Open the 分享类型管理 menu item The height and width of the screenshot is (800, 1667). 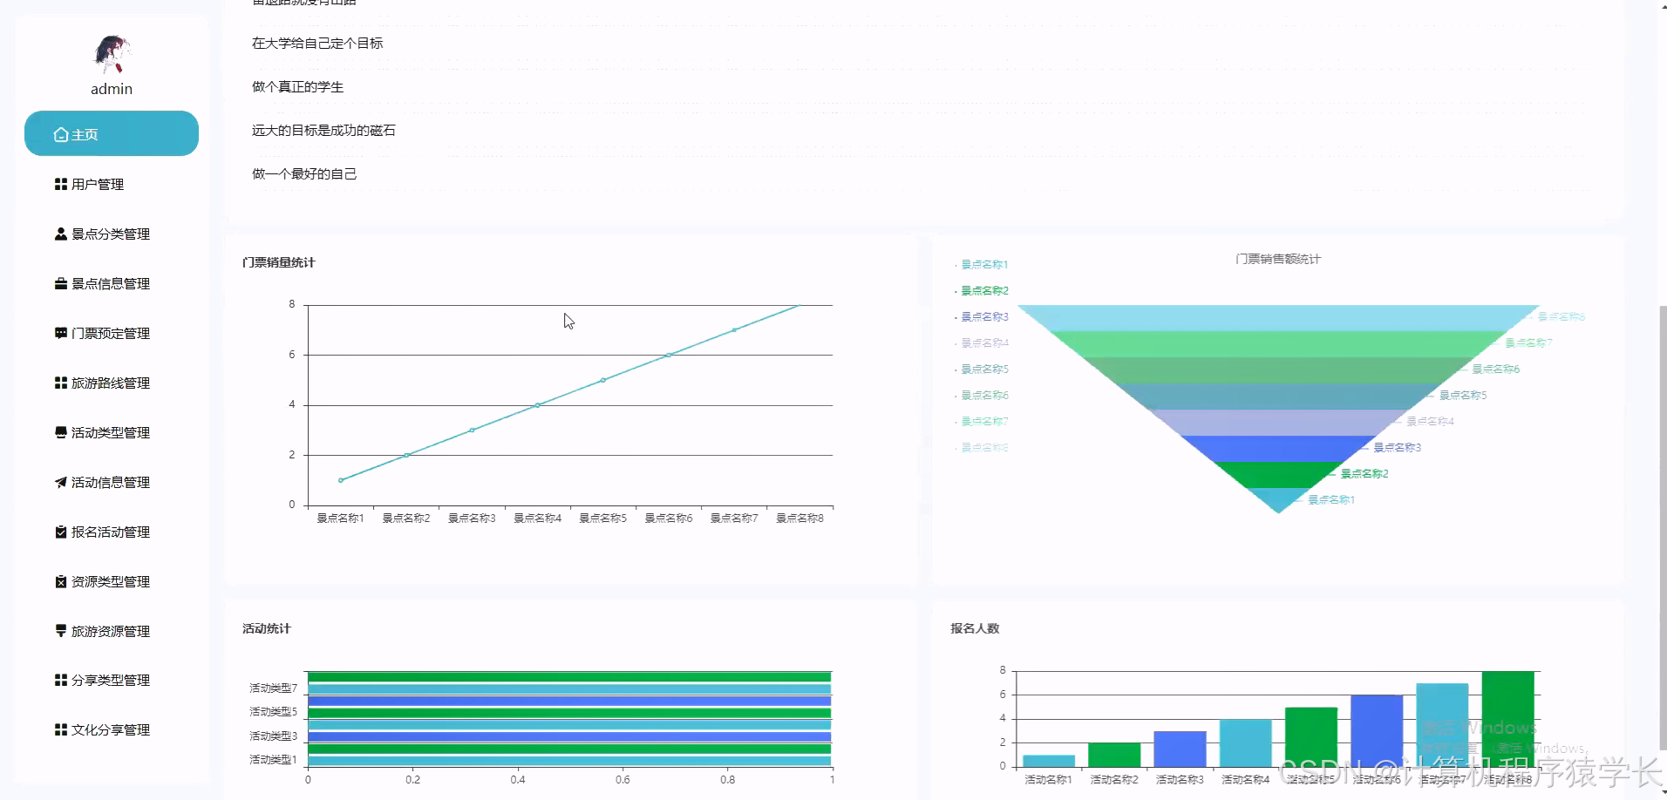point(112,680)
